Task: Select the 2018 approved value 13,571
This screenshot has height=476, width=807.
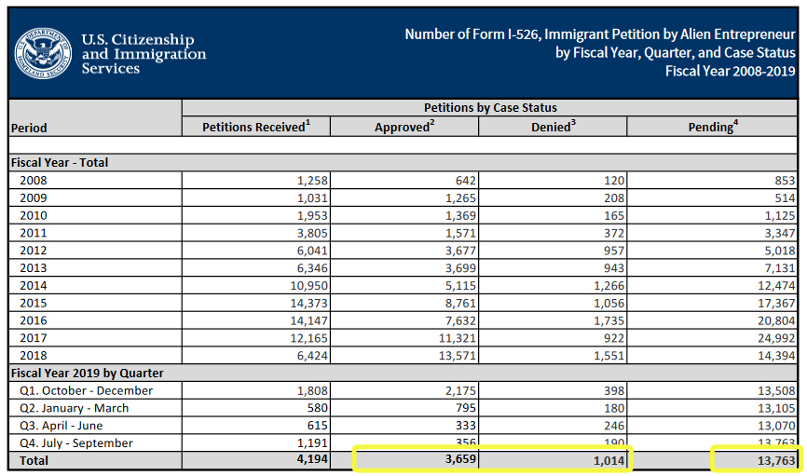Action: click(451, 355)
